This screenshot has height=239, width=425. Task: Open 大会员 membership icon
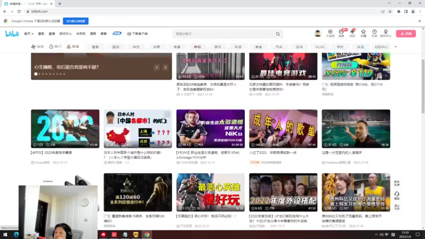point(330,33)
